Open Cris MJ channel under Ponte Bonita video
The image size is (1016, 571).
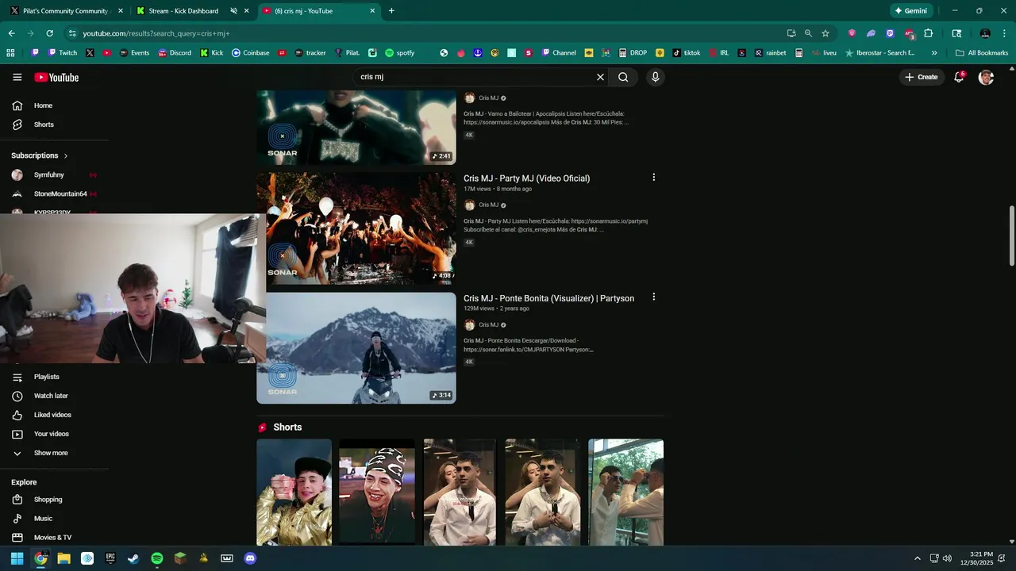488,324
